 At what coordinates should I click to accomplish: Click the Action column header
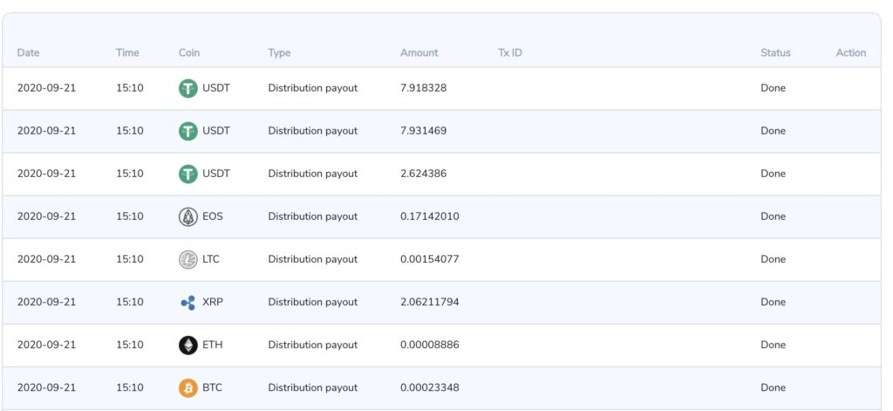click(850, 53)
